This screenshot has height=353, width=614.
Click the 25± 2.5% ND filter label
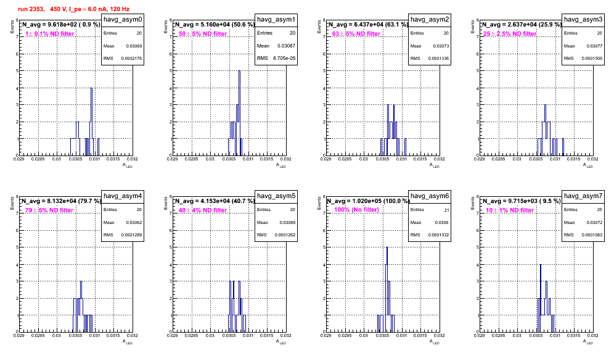510,34
